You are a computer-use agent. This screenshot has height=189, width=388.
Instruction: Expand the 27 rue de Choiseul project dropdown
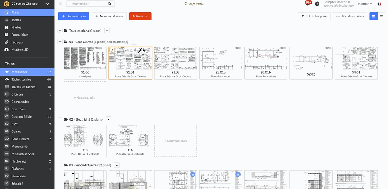[x=47, y=4]
